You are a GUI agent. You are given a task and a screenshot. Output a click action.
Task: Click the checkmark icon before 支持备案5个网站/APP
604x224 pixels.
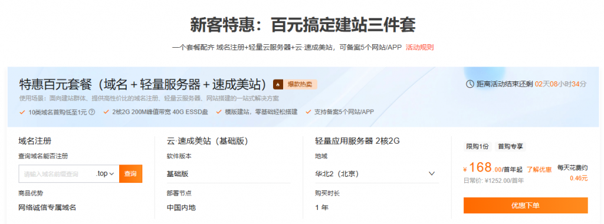pyautogui.click(x=308, y=112)
